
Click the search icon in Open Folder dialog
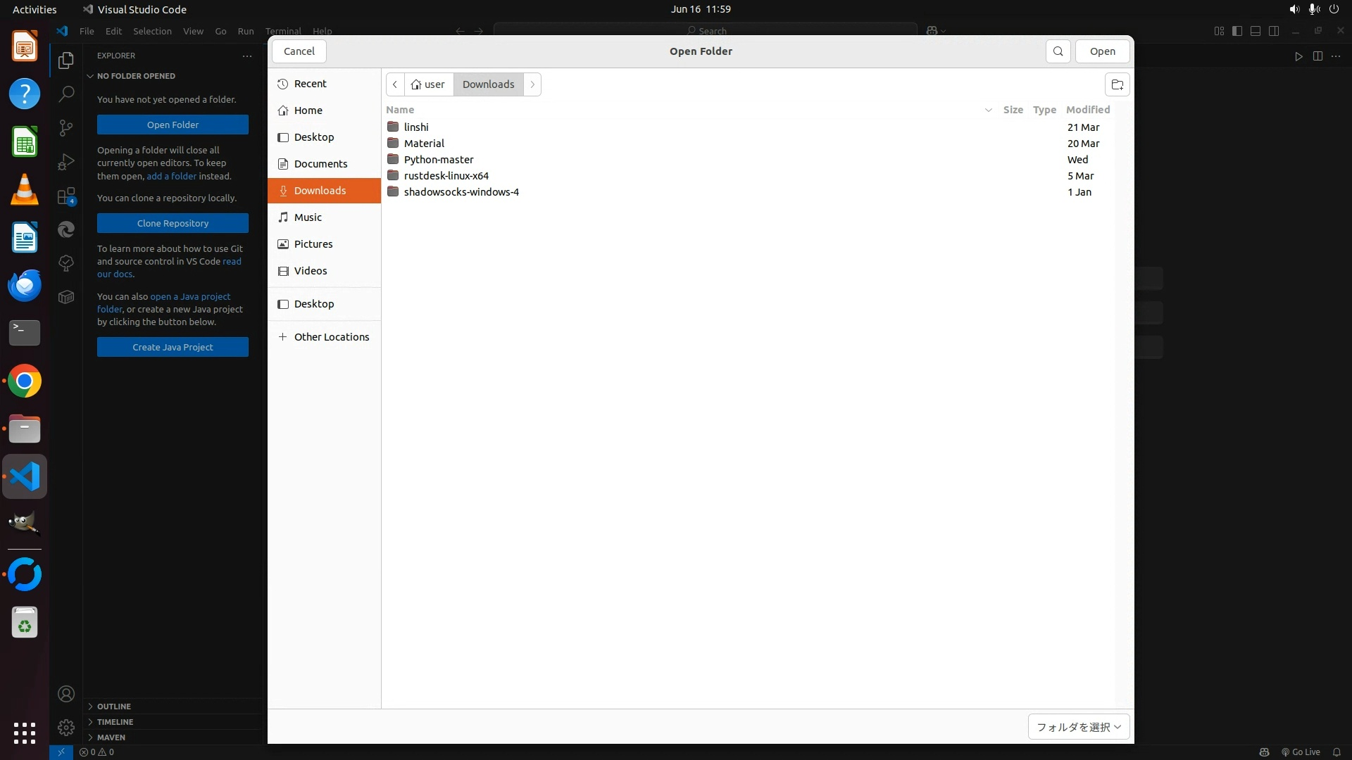point(1058,51)
